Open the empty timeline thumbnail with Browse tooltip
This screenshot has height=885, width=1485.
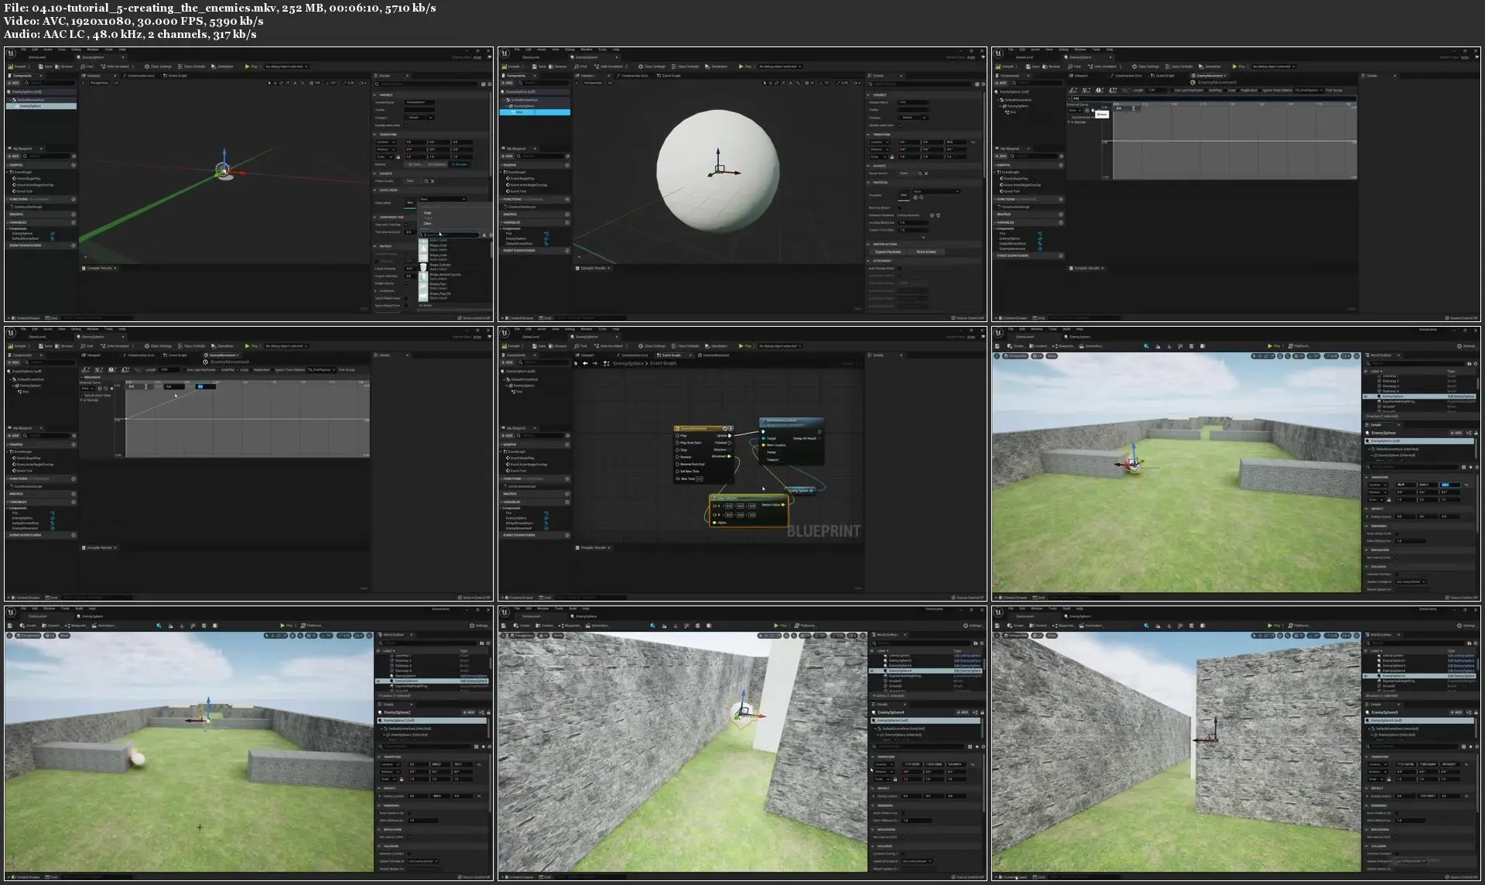(1236, 184)
